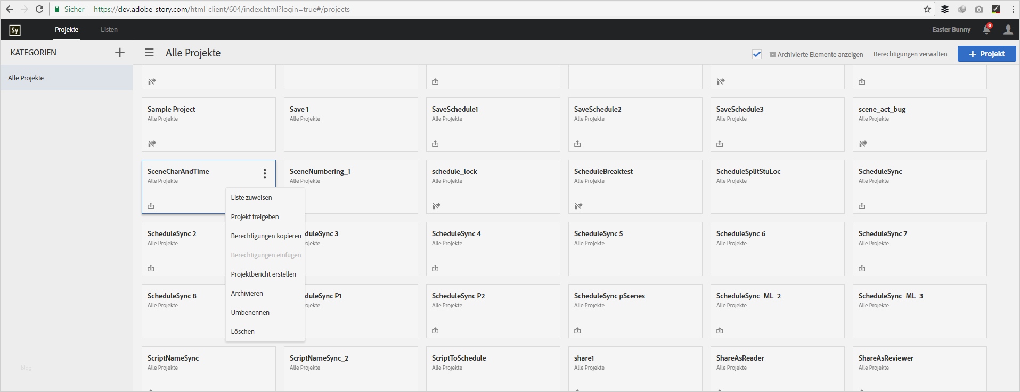Click the share icon on SaveSchedule2 card

pos(577,144)
